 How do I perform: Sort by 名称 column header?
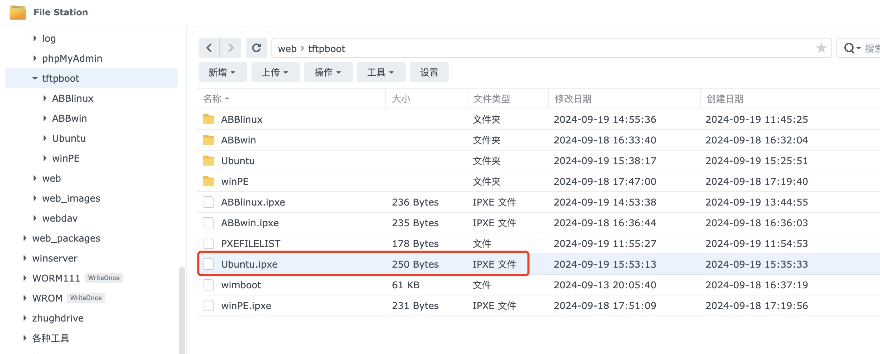coord(291,98)
